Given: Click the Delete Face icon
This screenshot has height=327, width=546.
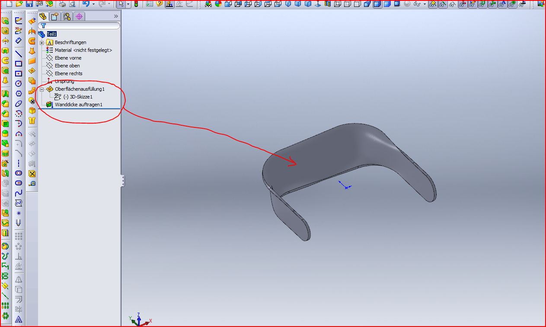Looking at the screenshot, I should click(32, 101).
